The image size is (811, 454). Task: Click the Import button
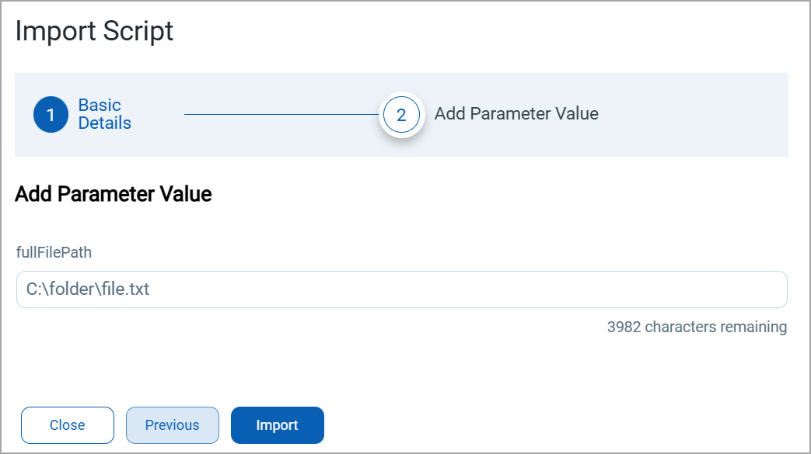(277, 425)
